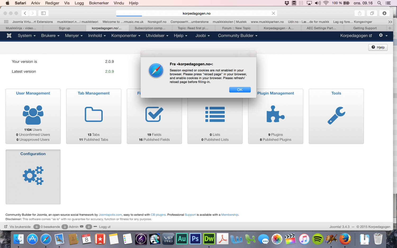Open Firefox from the Dock
The image size is (397, 248).
tap(345, 239)
